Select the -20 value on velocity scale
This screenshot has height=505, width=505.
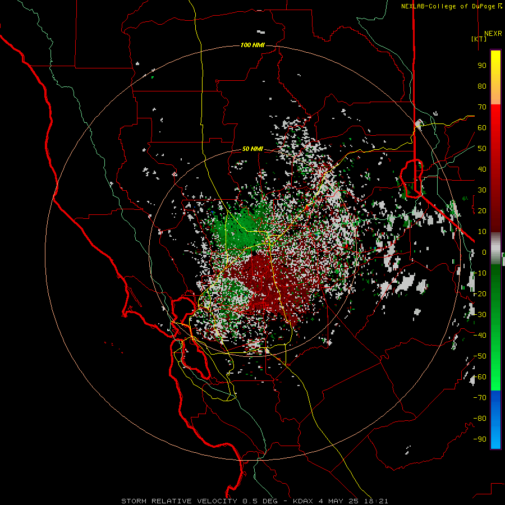[480, 293]
